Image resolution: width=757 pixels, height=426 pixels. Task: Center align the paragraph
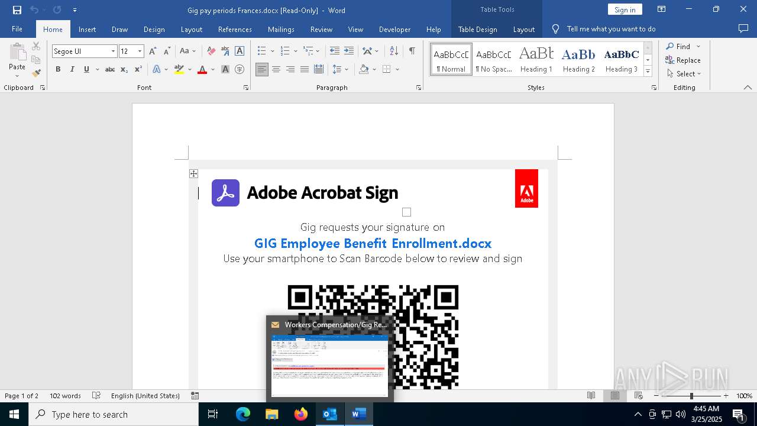(276, 69)
